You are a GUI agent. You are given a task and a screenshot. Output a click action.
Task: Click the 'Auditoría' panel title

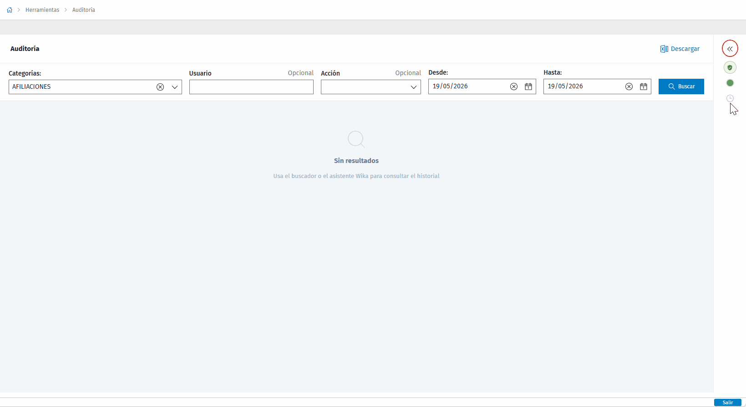pos(25,49)
